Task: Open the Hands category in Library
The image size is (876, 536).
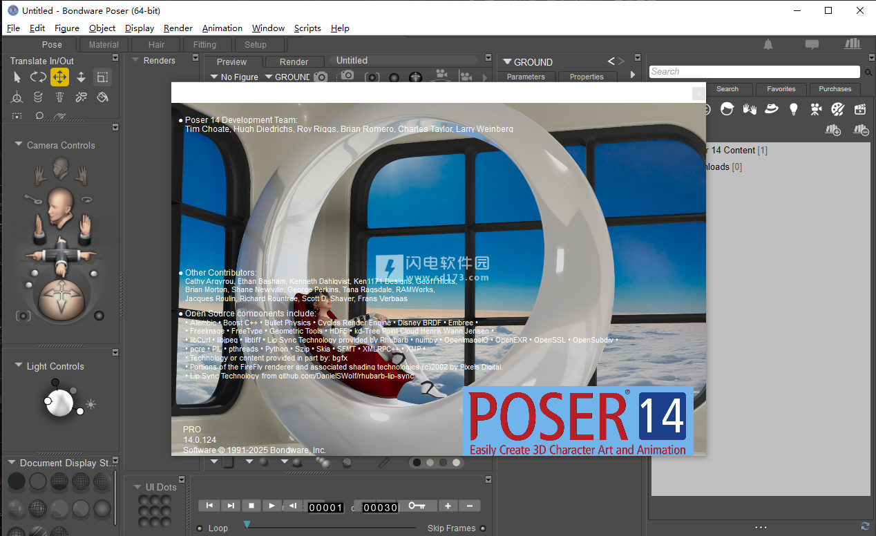Action: (750, 109)
